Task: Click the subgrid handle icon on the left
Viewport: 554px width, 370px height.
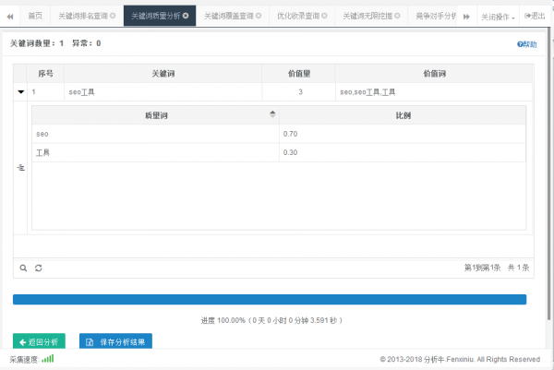Action: click(21, 167)
